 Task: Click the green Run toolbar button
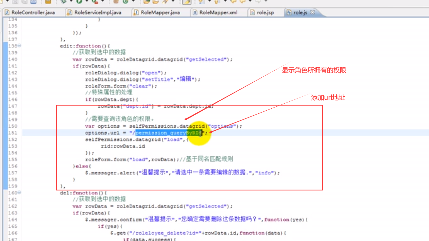coord(79,2)
